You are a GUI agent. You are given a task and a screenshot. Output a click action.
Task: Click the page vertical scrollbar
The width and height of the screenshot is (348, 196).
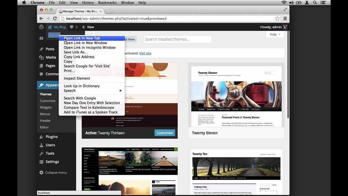point(288,75)
